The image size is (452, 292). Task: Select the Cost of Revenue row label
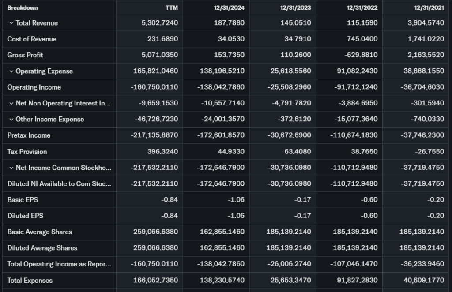(x=32, y=39)
